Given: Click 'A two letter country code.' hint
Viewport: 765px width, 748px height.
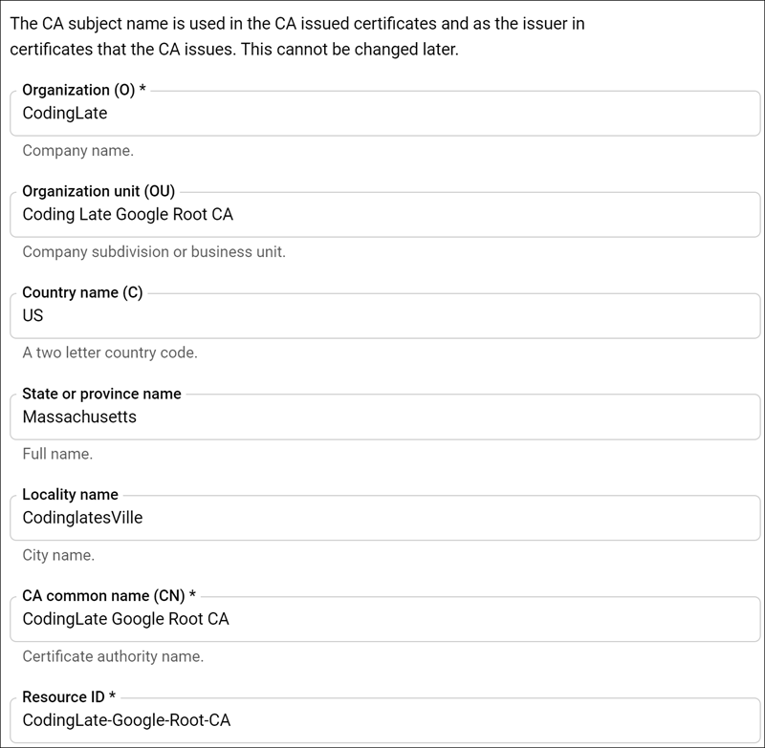Looking at the screenshot, I should coord(110,353).
